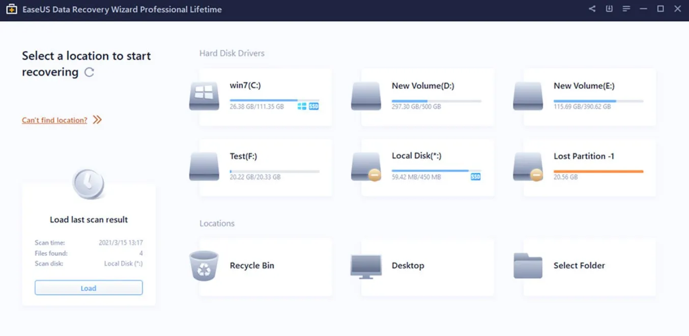This screenshot has height=336, width=689.
Task: Click the "Locations" section heading
Action: pyautogui.click(x=217, y=223)
